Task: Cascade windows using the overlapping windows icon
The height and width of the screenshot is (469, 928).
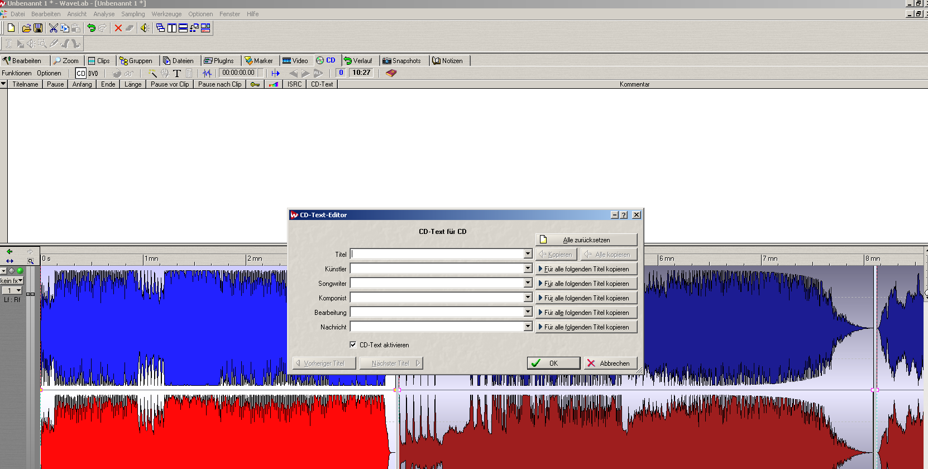Action: tap(160, 28)
